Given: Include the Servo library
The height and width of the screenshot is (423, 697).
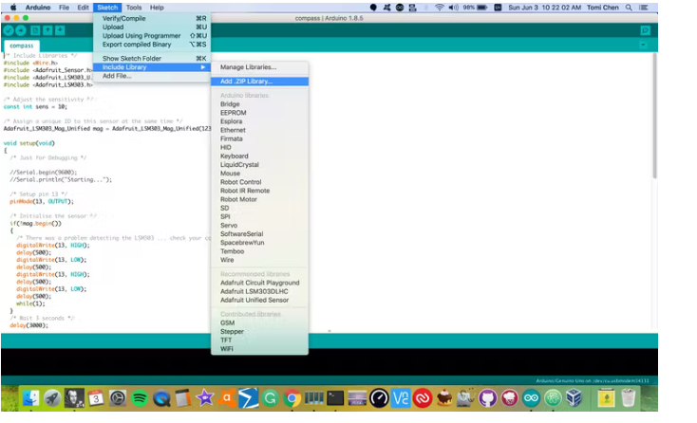Looking at the screenshot, I should click(259, 226).
